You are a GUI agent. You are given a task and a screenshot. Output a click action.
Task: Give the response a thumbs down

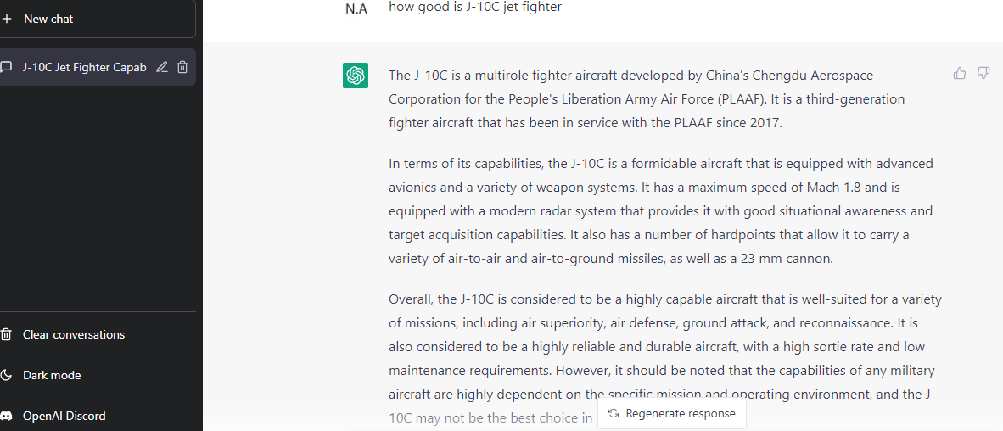[983, 74]
